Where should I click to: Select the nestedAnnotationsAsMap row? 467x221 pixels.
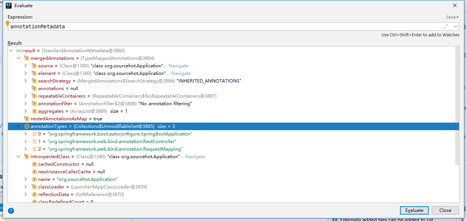[66, 119]
